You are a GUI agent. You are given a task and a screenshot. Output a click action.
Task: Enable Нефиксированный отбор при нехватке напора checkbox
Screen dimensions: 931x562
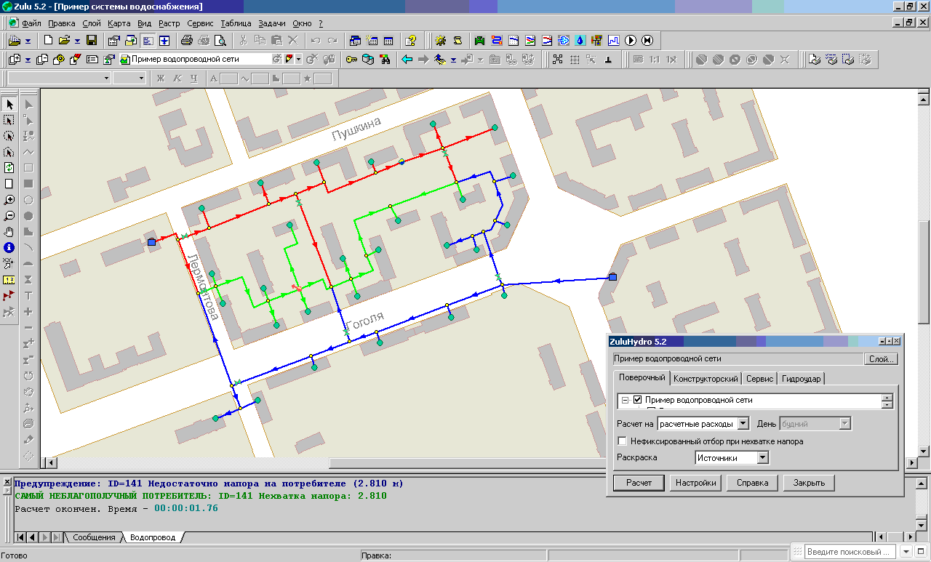tap(622, 441)
